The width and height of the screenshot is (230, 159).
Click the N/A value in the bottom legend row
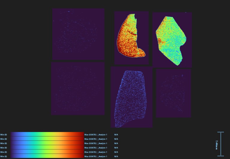pos(116,157)
